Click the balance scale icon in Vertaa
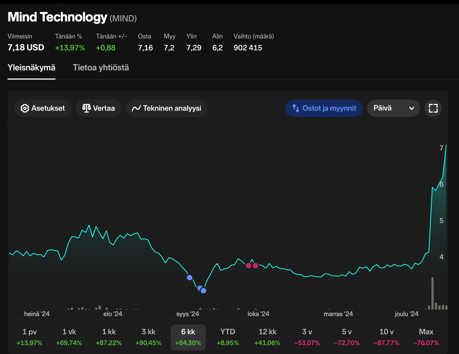This screenshot has width=459, height=354. click(x=86, y=108)
